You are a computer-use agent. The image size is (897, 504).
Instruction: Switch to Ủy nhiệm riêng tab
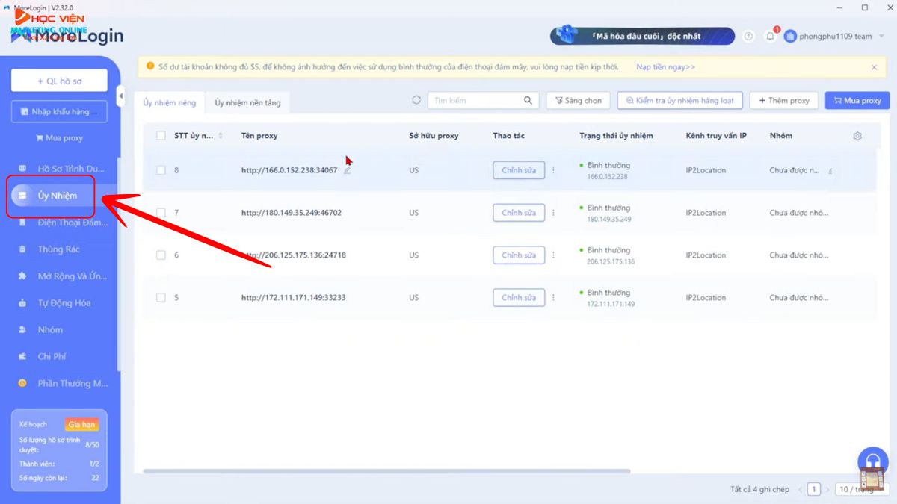pyautogui.click(x=170, y=102)
